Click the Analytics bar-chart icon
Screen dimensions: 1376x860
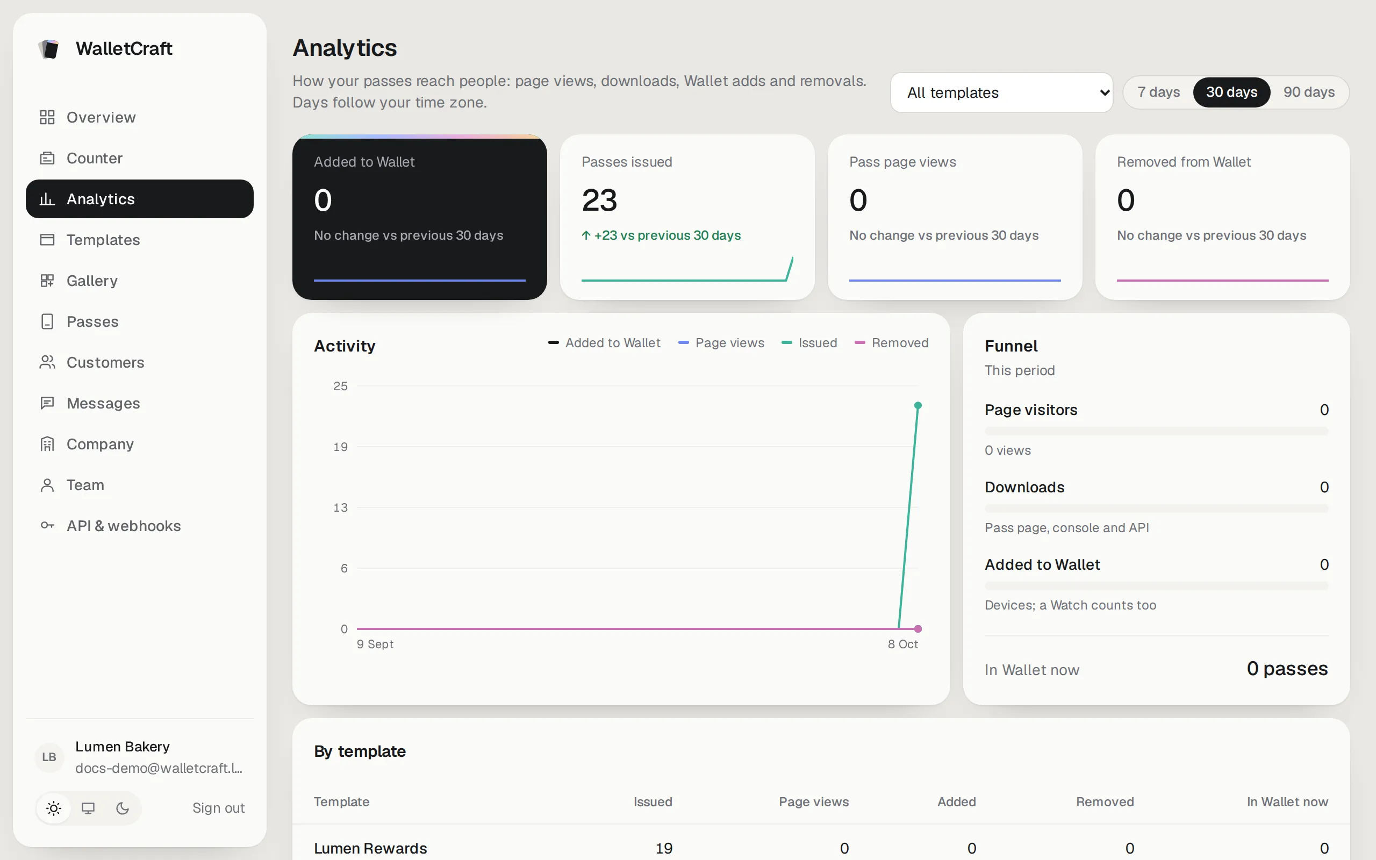pyautogui.click(x=47, y=199)
